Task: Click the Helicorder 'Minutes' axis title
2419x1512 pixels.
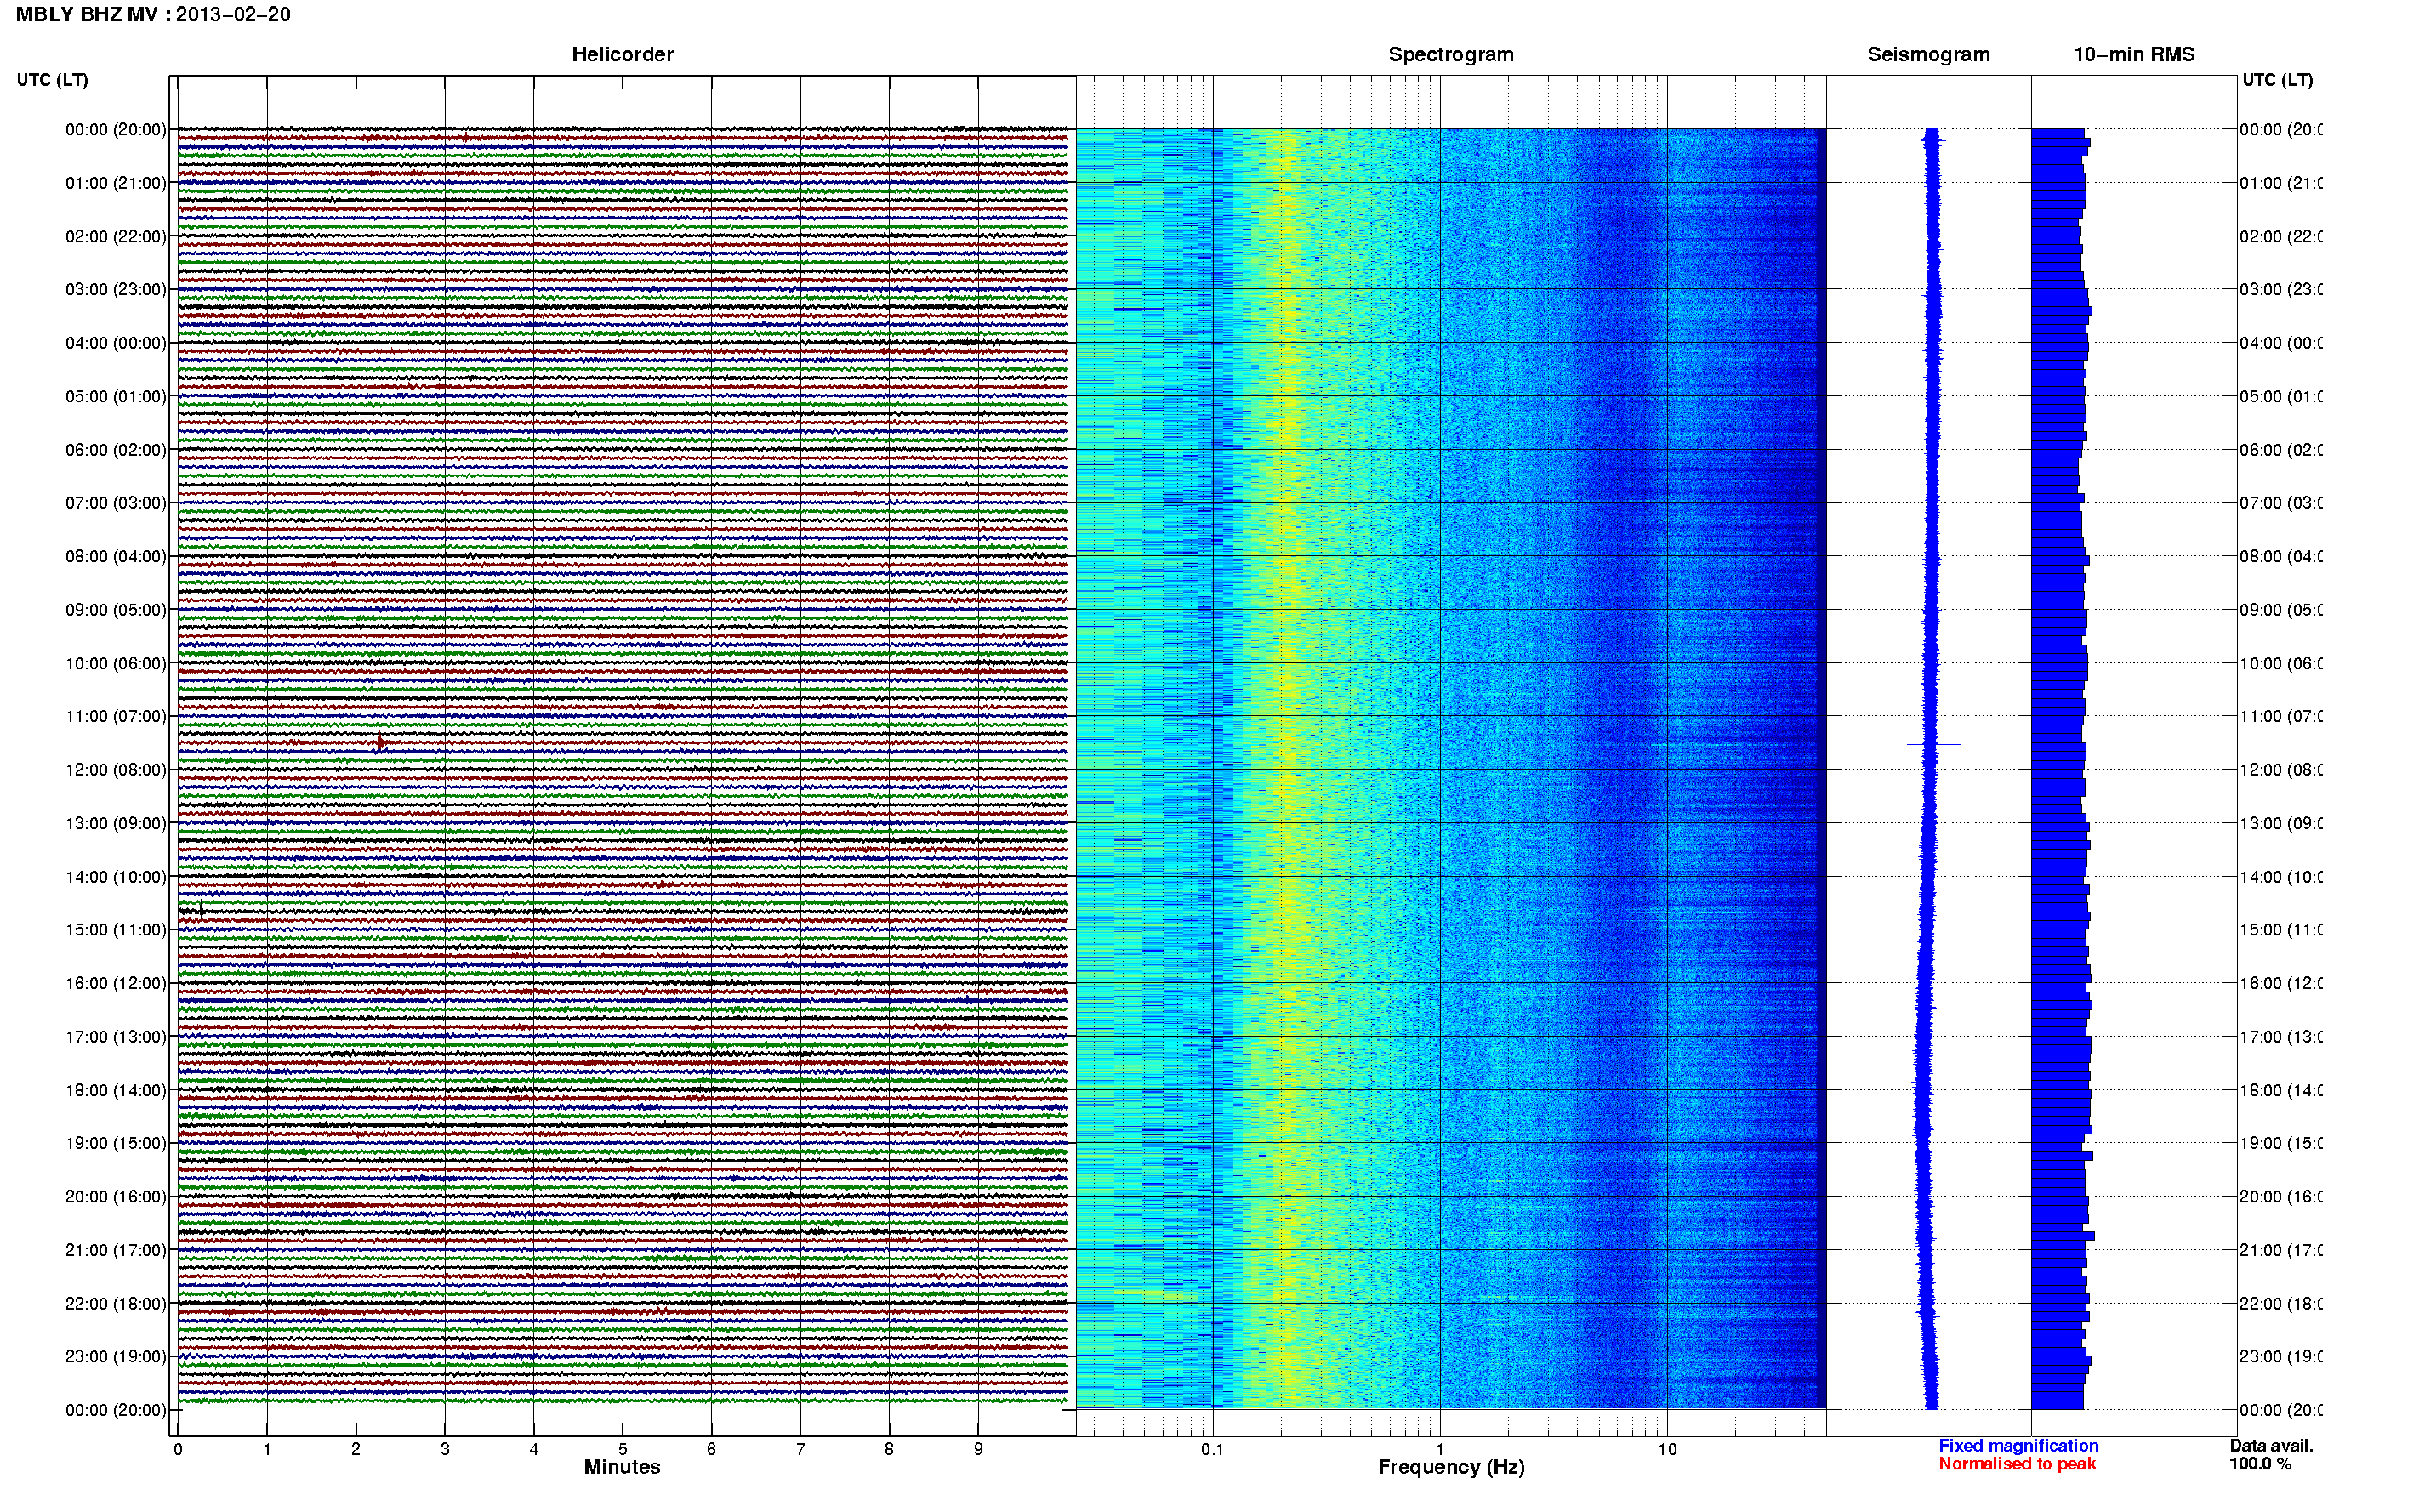Action: pos(622,1467)
